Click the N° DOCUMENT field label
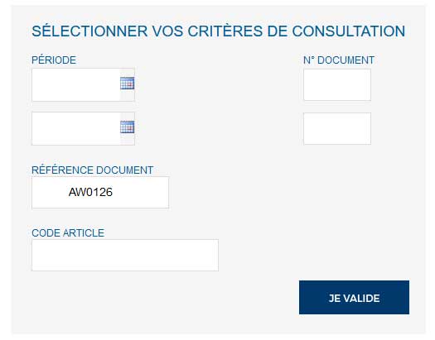The width and height of the screenshot is (435, 340). click(339, 60)
